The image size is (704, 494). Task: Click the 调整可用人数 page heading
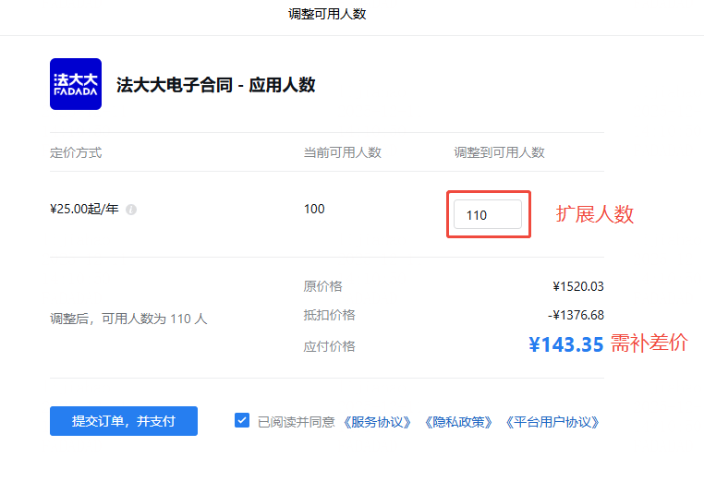327,14
